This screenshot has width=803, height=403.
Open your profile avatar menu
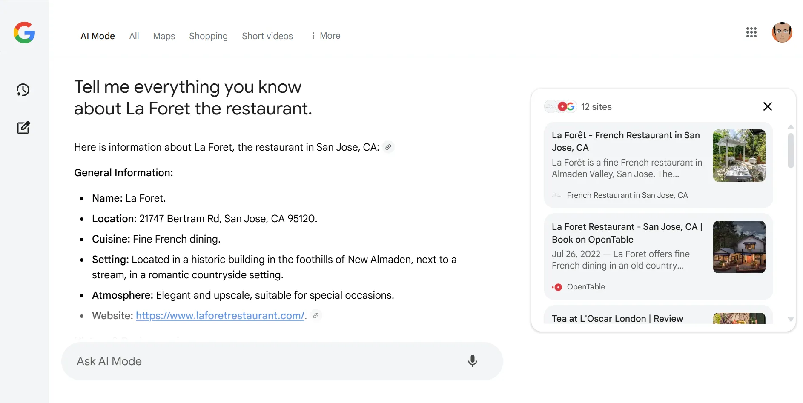click(x=783, y=32)
